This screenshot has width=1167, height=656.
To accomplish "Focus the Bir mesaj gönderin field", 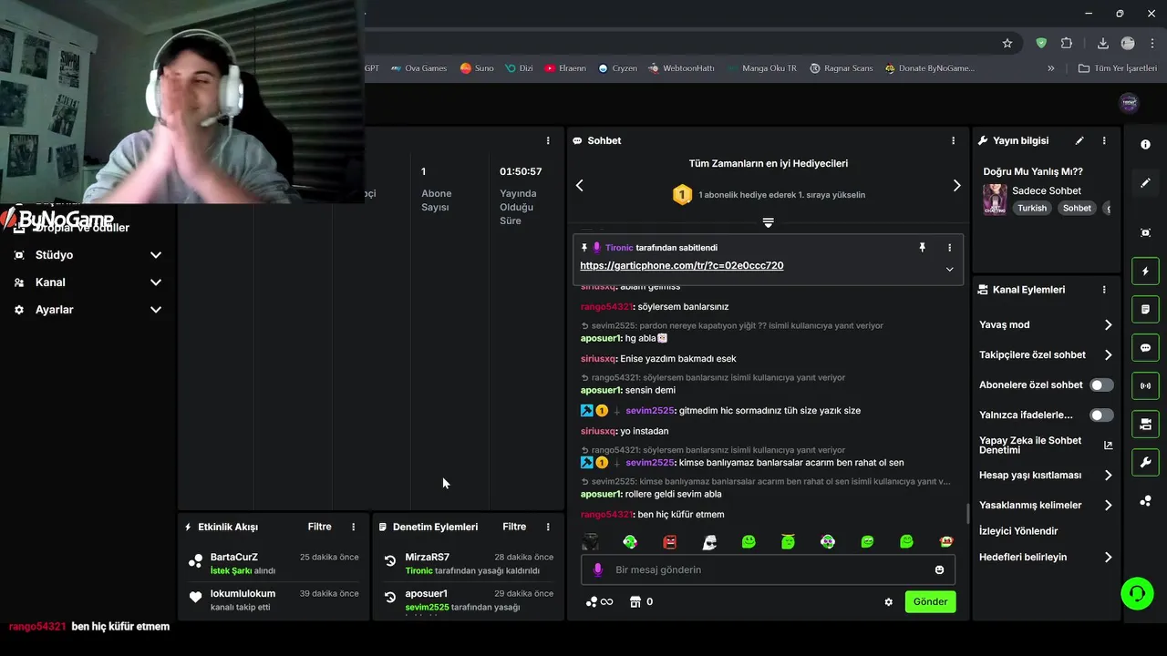I will (768, 569).
